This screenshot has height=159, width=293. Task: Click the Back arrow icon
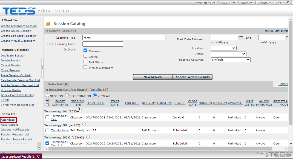(x=251, y=2)
